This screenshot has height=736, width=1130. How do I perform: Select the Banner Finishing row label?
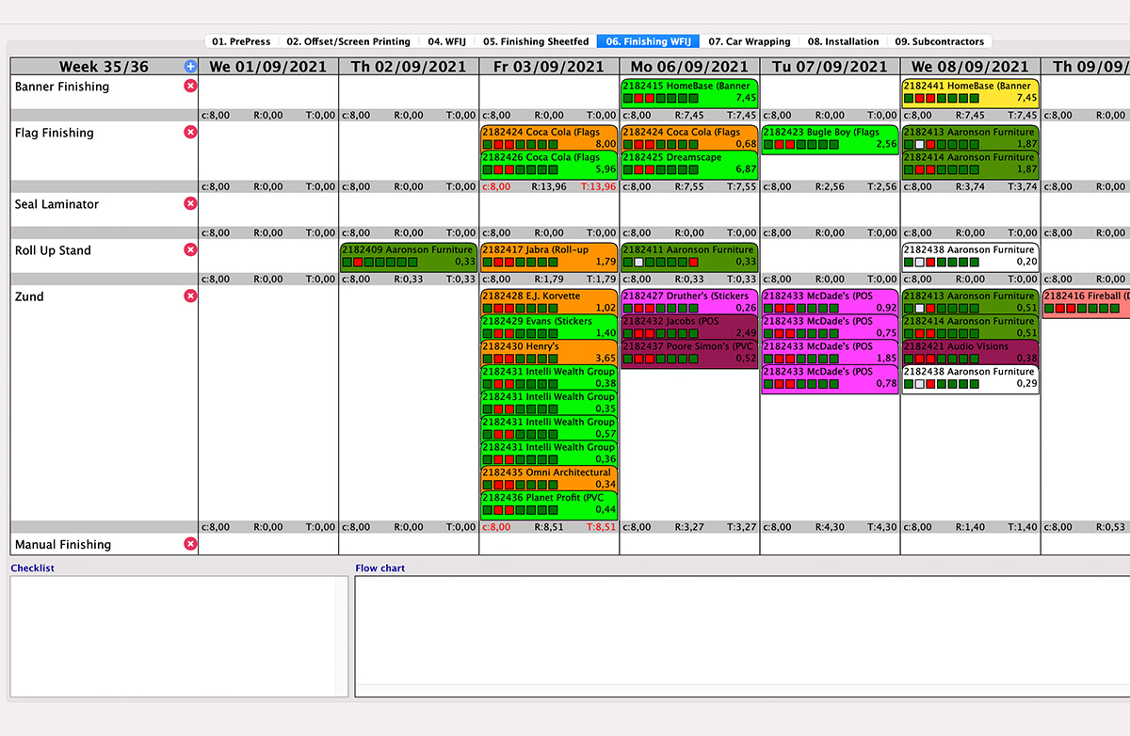(62, 87)
